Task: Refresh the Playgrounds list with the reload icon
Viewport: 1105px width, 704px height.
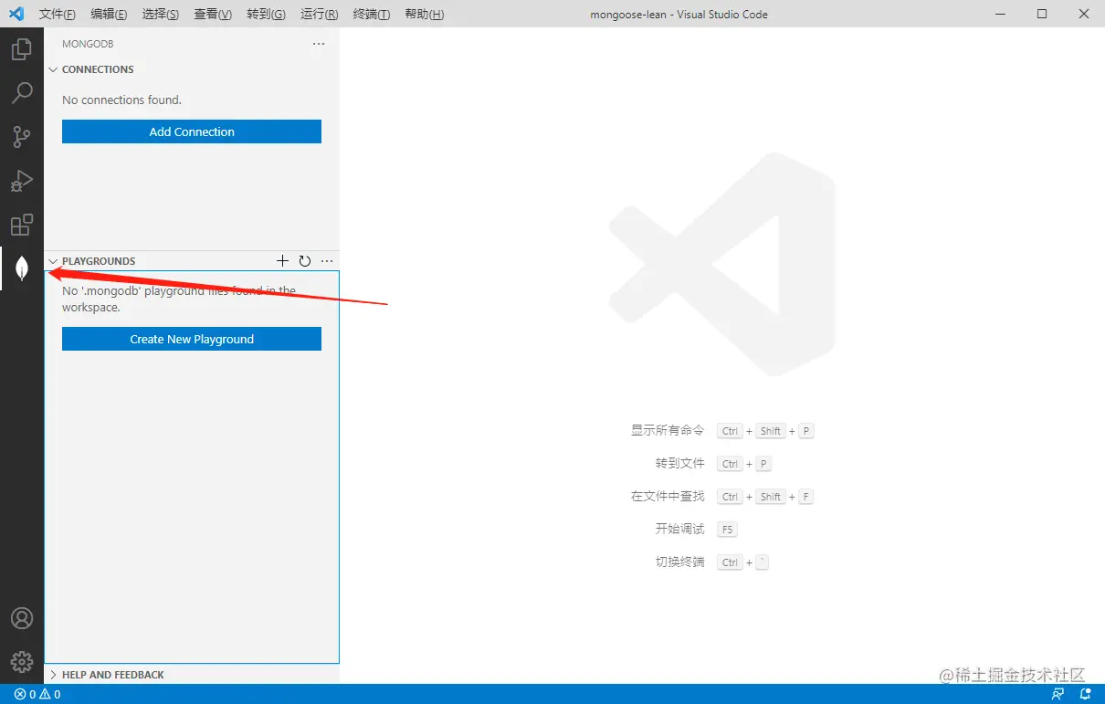Action: tap(304, 260)
